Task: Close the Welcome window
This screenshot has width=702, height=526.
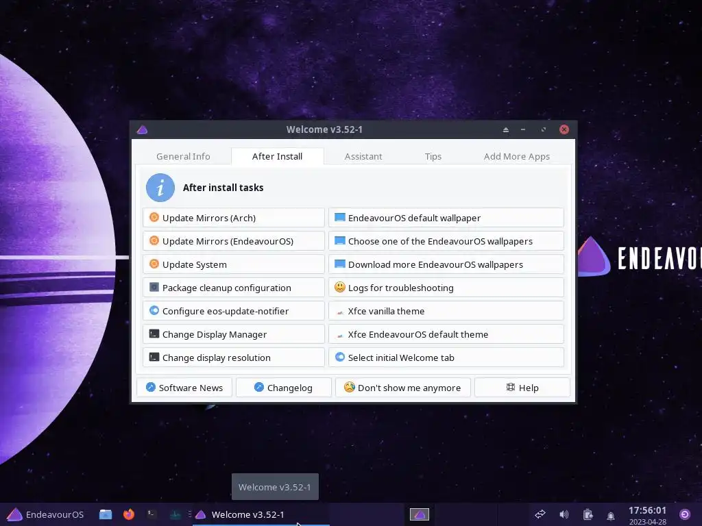Action: pos(564,129)
